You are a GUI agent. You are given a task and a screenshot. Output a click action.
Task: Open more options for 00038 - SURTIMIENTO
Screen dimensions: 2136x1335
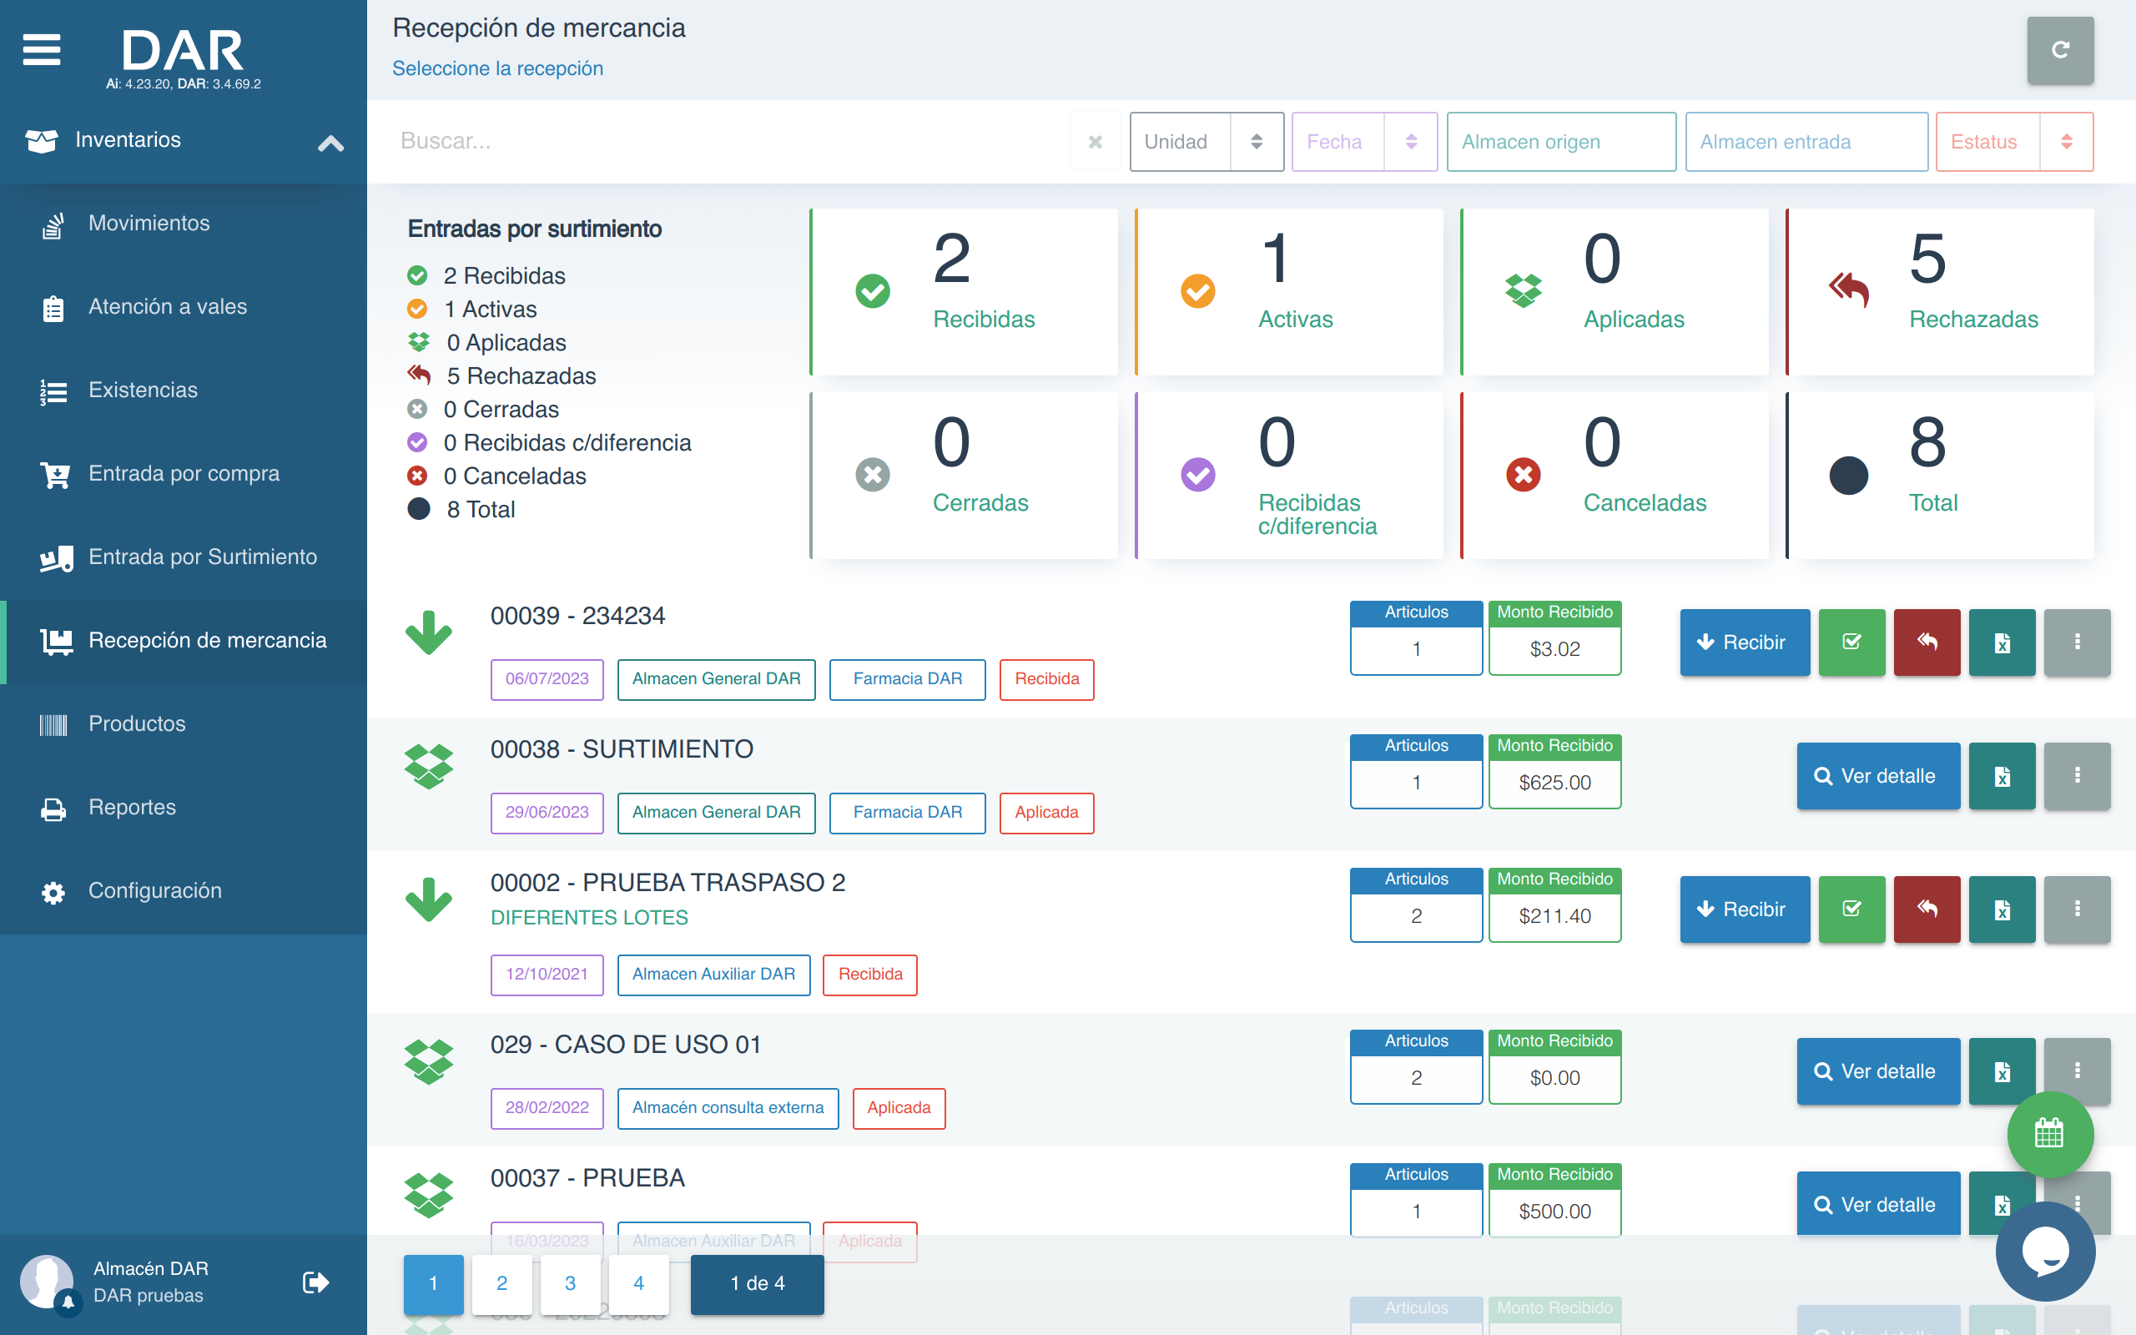pyautogui.click(x=2077, y=775)
